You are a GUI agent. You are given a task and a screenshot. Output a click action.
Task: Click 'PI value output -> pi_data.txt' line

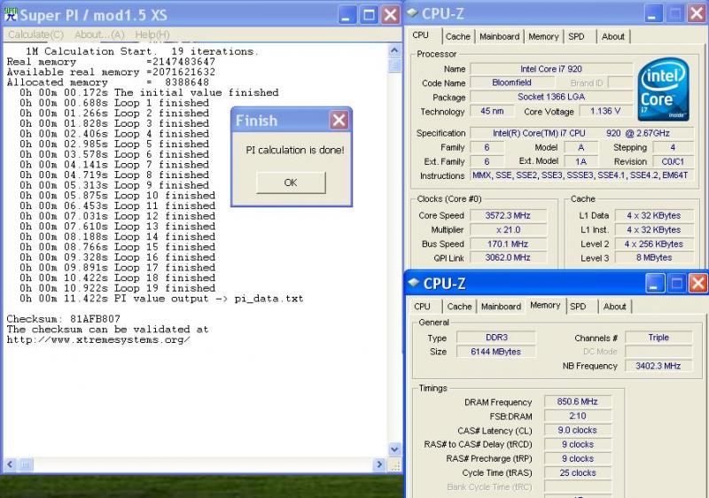[x=161, y=299]
